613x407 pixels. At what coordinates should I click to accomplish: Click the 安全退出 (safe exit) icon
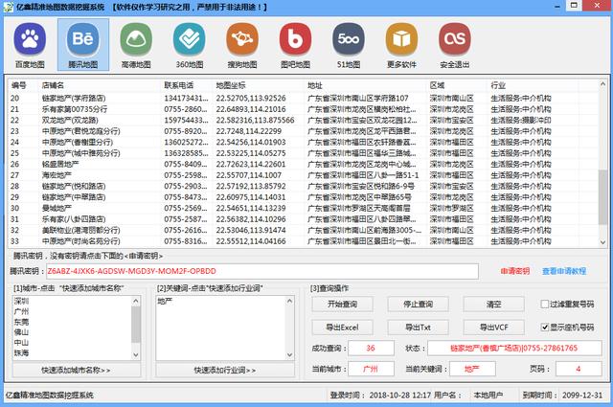[454, 44]
